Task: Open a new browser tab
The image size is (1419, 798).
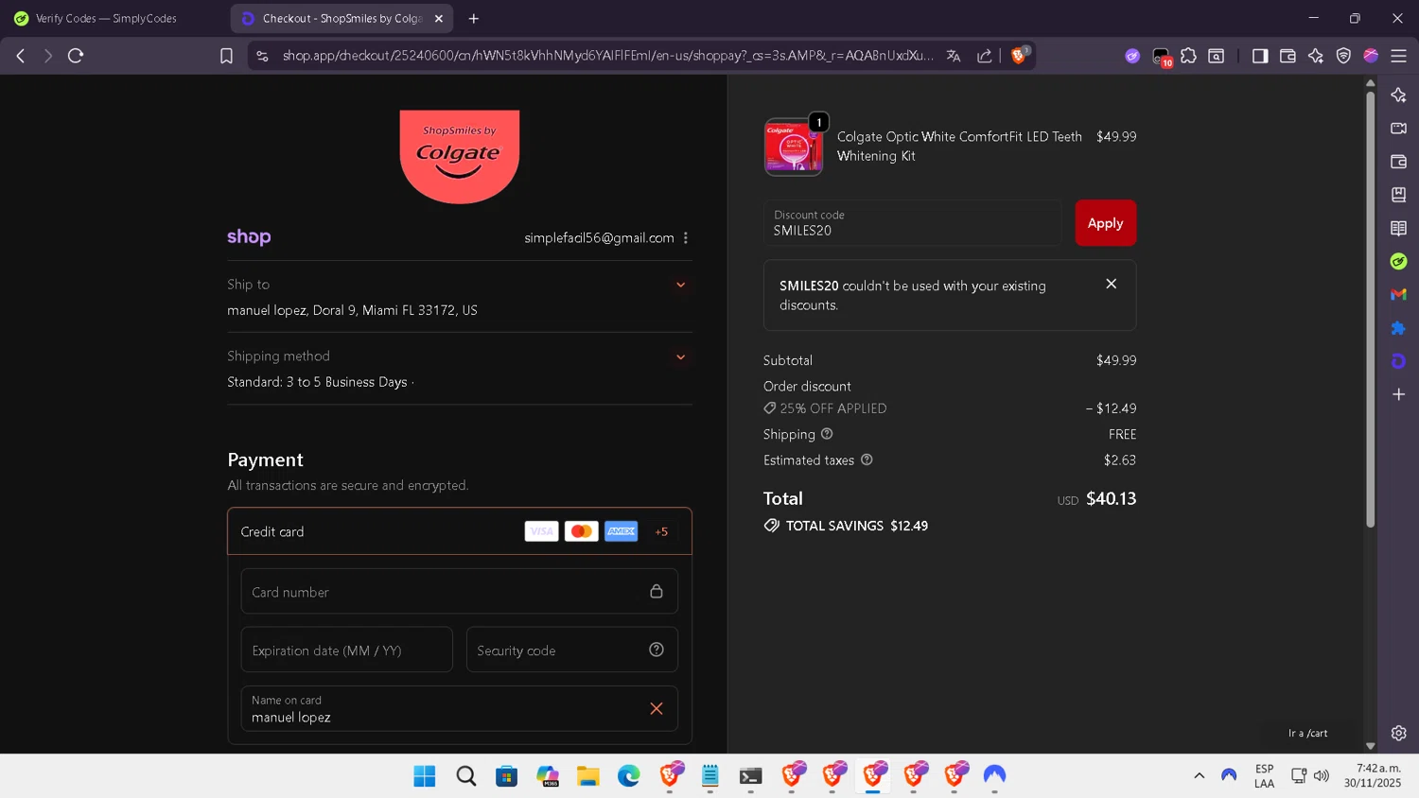Action: click(x=474, y=18)
